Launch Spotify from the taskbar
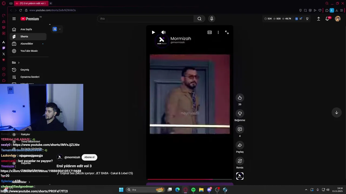 (x=193, y=190)
